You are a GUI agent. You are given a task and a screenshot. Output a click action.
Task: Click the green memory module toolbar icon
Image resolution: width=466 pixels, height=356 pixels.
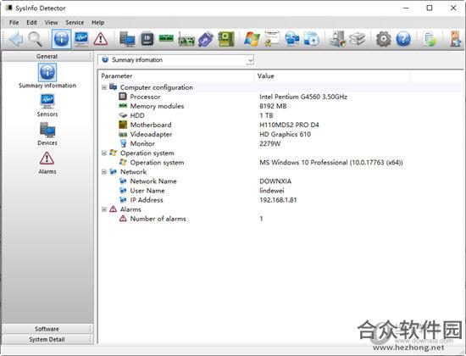pyautogui.click(x=166, y=38)
